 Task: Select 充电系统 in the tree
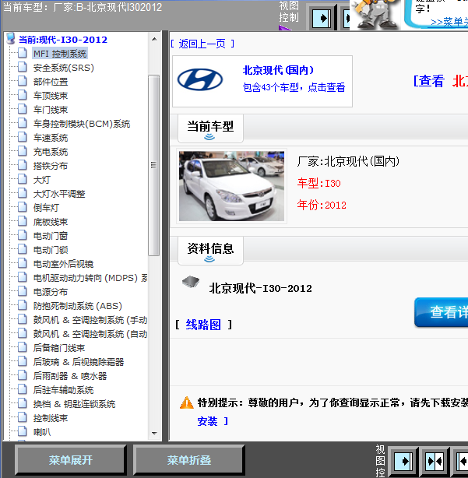pyautogui.click(x=51, y=152)
